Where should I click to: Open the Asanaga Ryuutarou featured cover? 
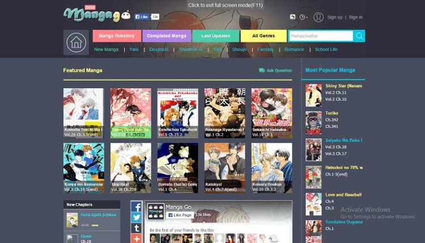[225, 113]
